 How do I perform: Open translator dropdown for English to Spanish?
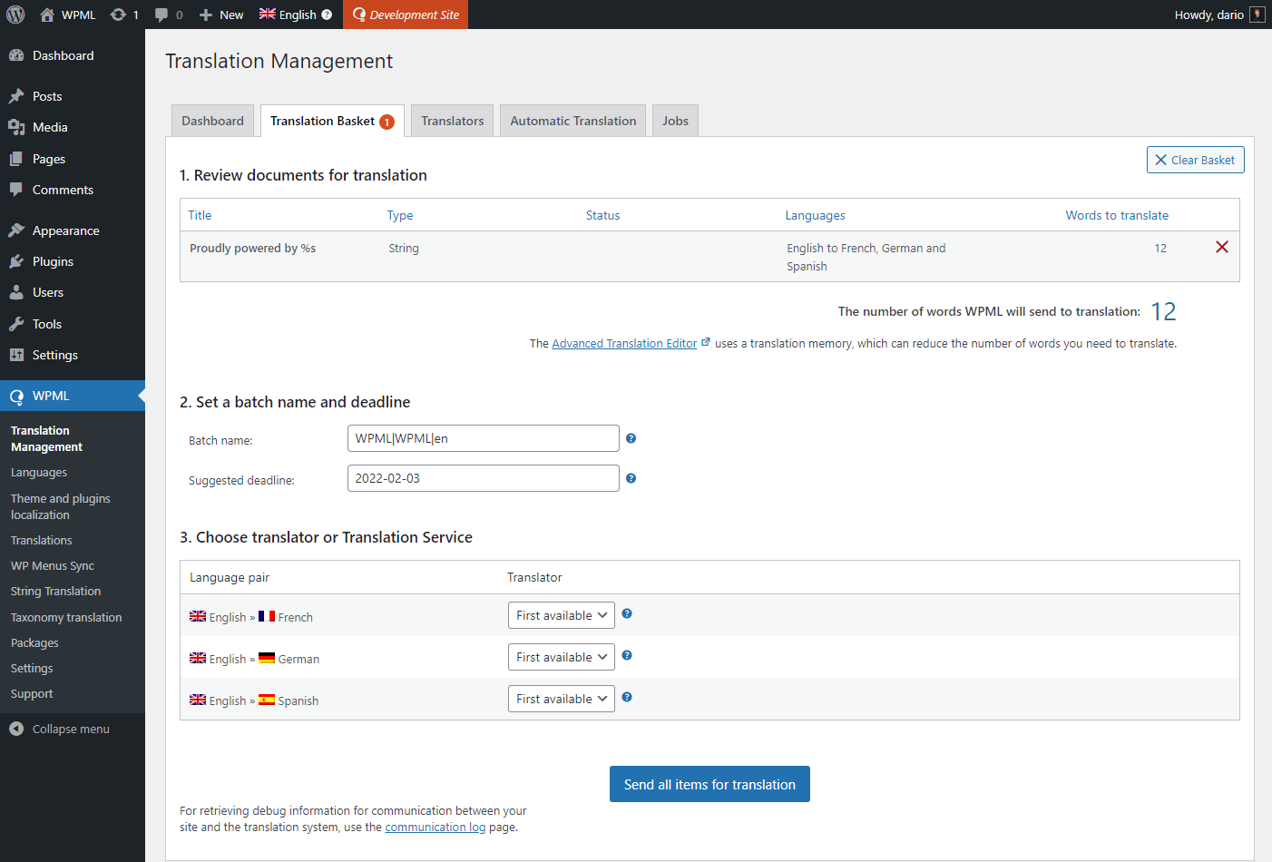(x=562, y=699)
